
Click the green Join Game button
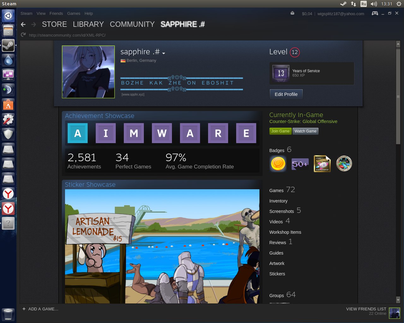pos(280,131)
